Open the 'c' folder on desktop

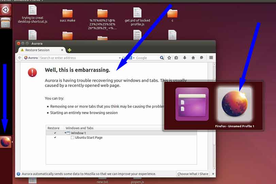pyautogui.click(x=172, y=16)
